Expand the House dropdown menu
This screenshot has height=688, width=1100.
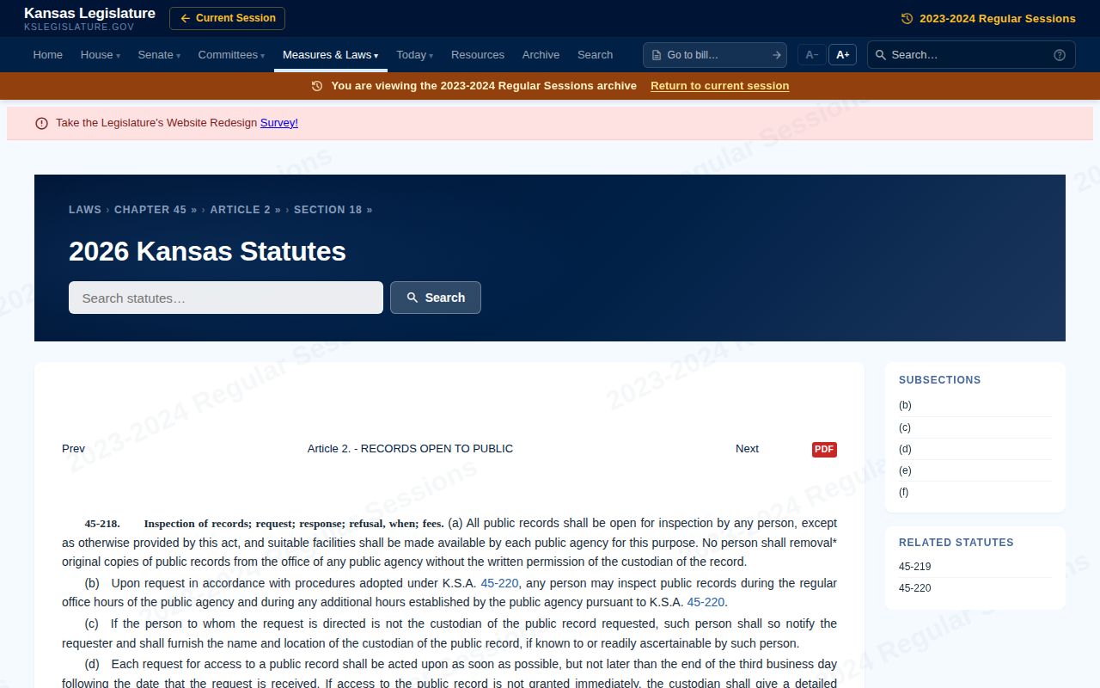tap(101, 55)
